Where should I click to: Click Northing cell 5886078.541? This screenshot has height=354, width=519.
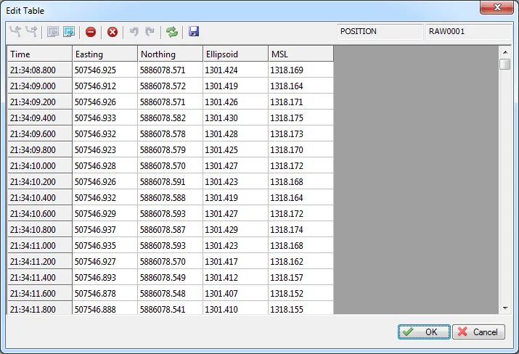pyautogui.click(x=170, y=308)
